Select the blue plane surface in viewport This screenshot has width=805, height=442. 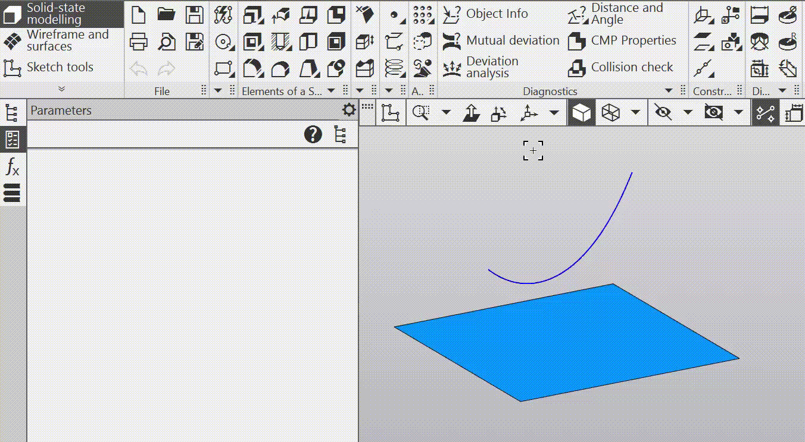click(x=566, y=345)
